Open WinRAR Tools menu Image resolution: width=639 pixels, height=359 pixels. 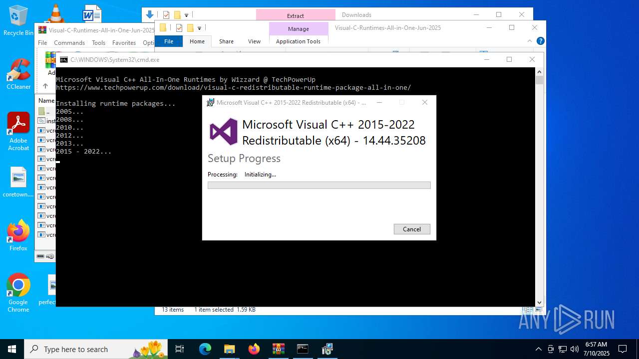[98, 43]
